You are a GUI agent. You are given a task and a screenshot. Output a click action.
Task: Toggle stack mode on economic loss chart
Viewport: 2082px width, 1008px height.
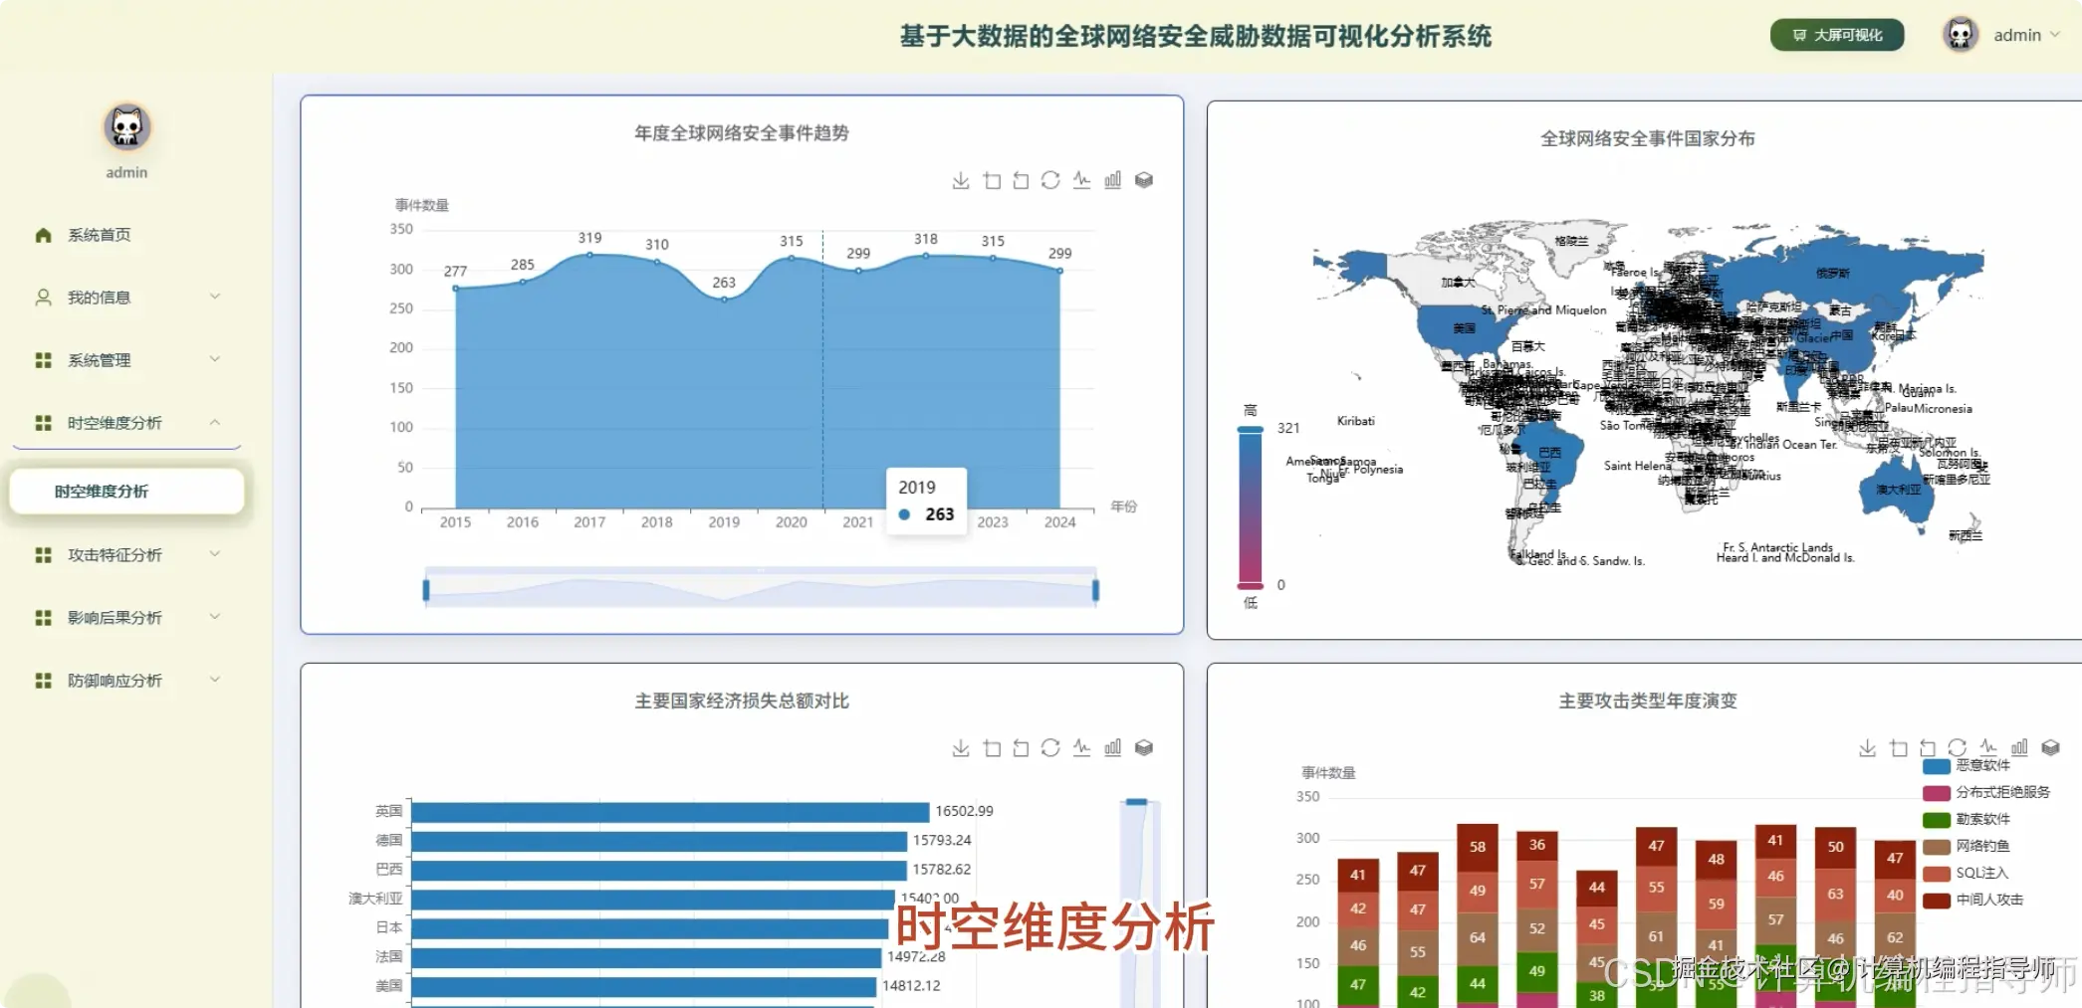tap(1144, 747)
